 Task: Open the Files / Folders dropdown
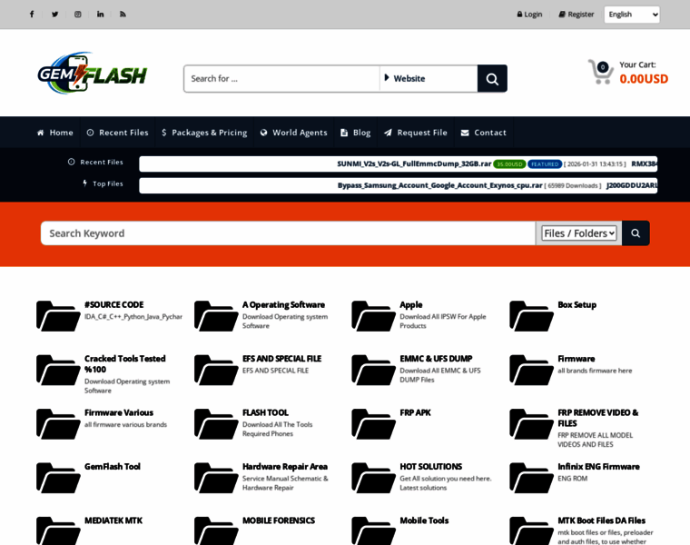click(578, 233)
